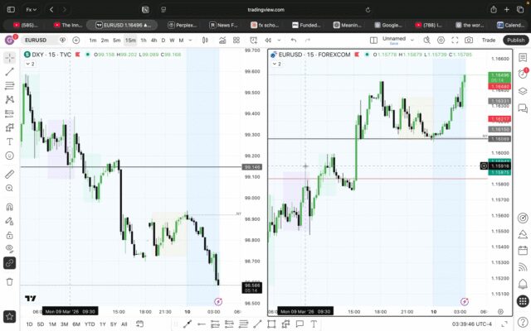
Task: Click the Publish button
Action: [x=515, y=40]
